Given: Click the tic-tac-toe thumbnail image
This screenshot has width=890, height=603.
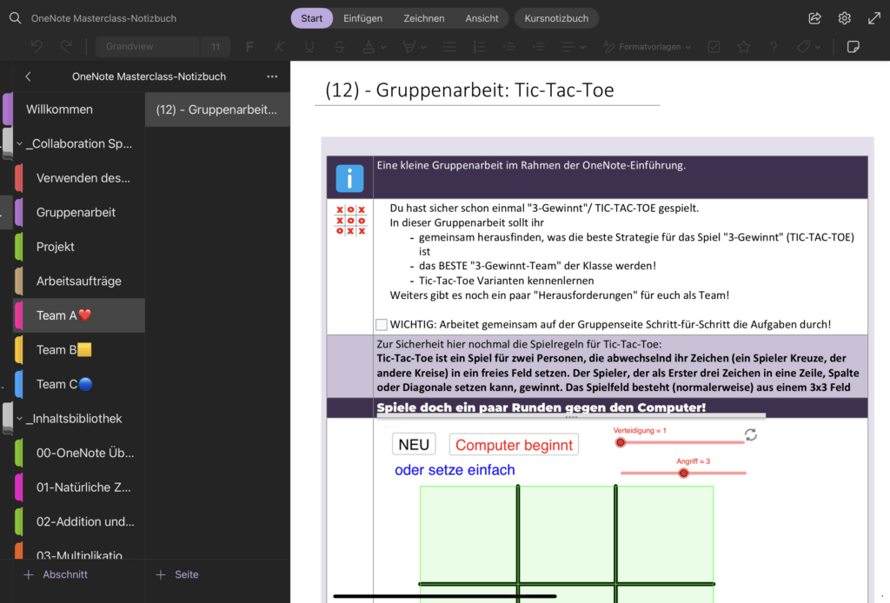Looking at the screenshot, I should (x=350, y=220).
